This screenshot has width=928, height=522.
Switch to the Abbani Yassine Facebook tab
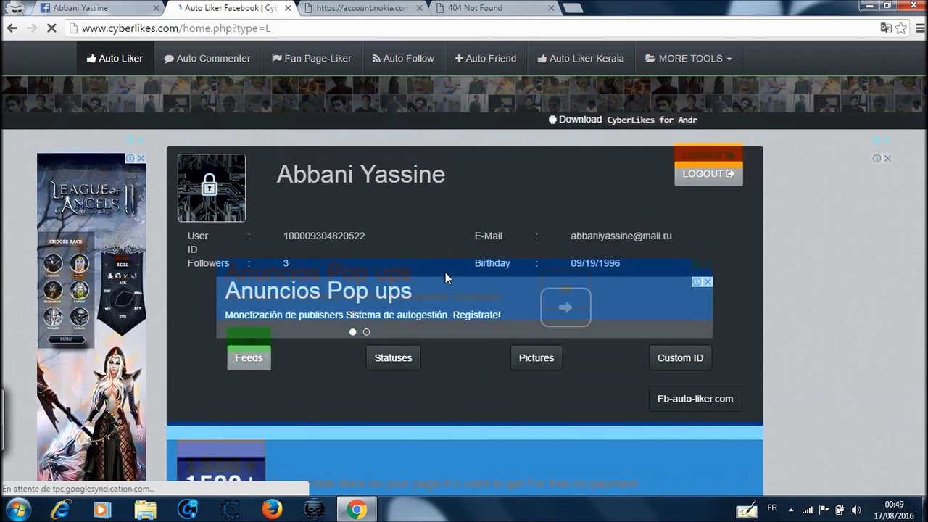pos(98,8)
